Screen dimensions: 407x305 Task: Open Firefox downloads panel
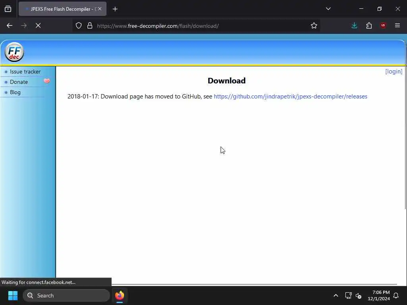354,26
